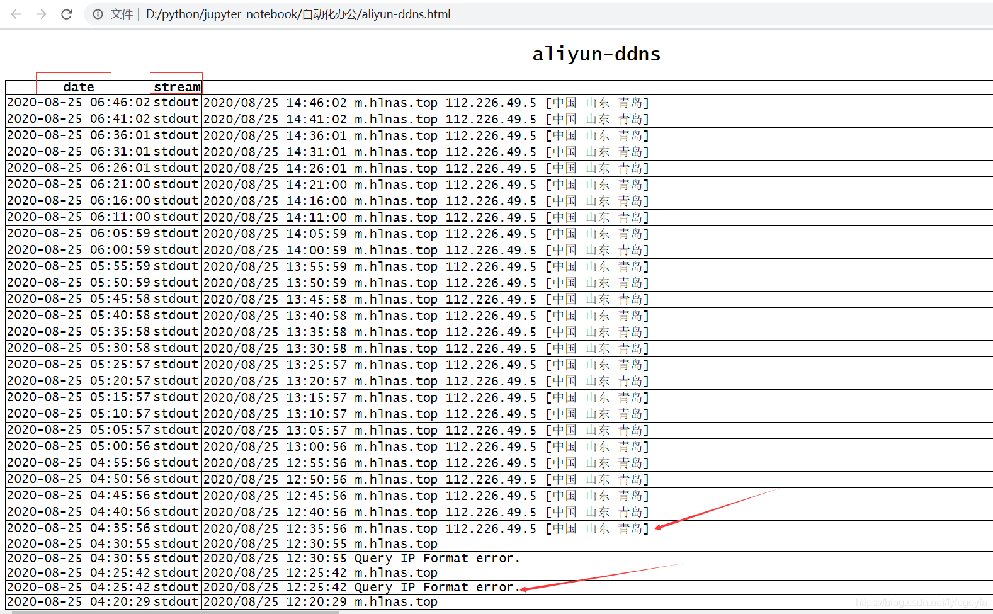Click log entry 2020/08/25 13:10:57 m.hlnas.top
The image size is (993, 614).
[426, 414]
